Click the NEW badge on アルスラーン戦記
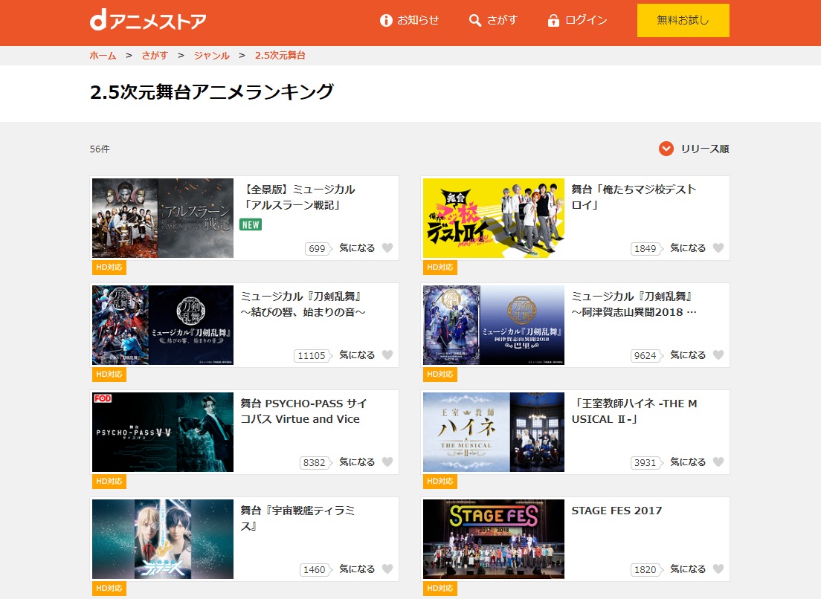 [x=251, y=224]
